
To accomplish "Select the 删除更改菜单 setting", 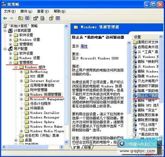I will click(x=148, y=115).
